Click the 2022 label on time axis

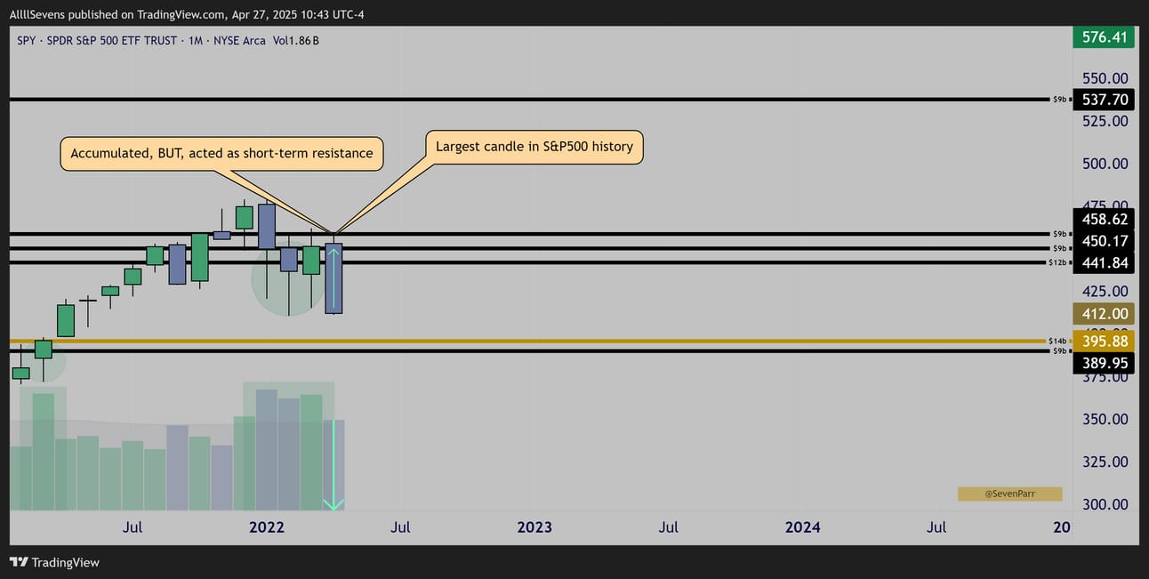[x=267, y=527]
